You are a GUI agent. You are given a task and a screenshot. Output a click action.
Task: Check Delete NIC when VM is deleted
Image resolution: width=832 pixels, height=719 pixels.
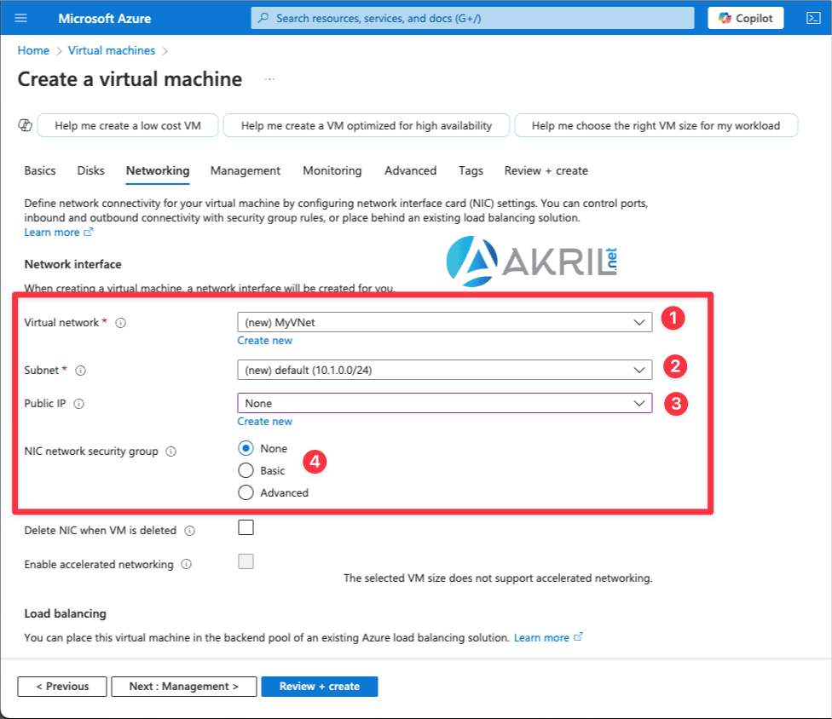point(246,527)
